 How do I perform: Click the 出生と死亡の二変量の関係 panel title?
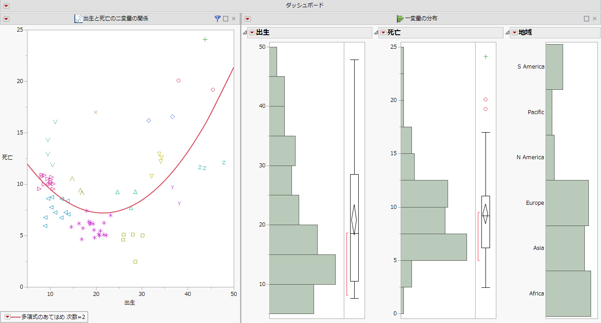116,19
